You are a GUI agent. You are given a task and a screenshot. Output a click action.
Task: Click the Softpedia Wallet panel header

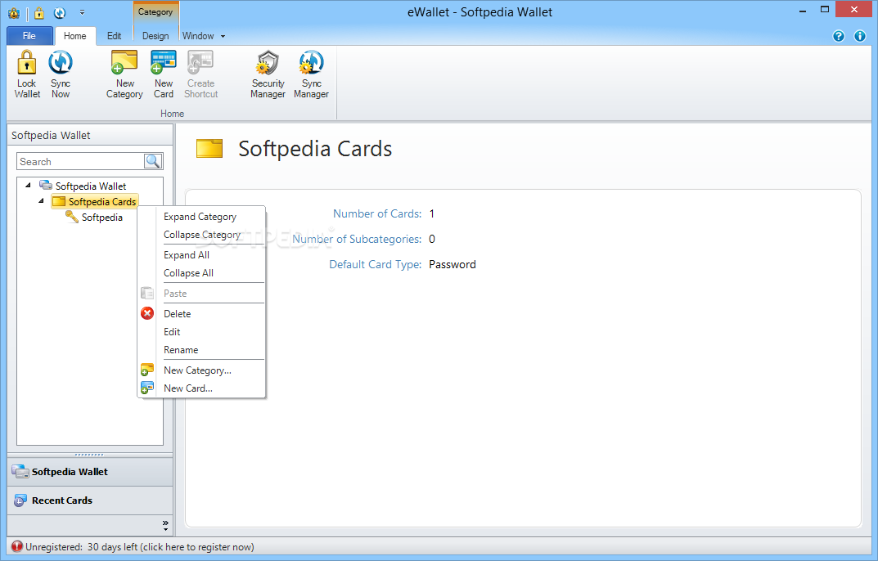click(90, 135)
